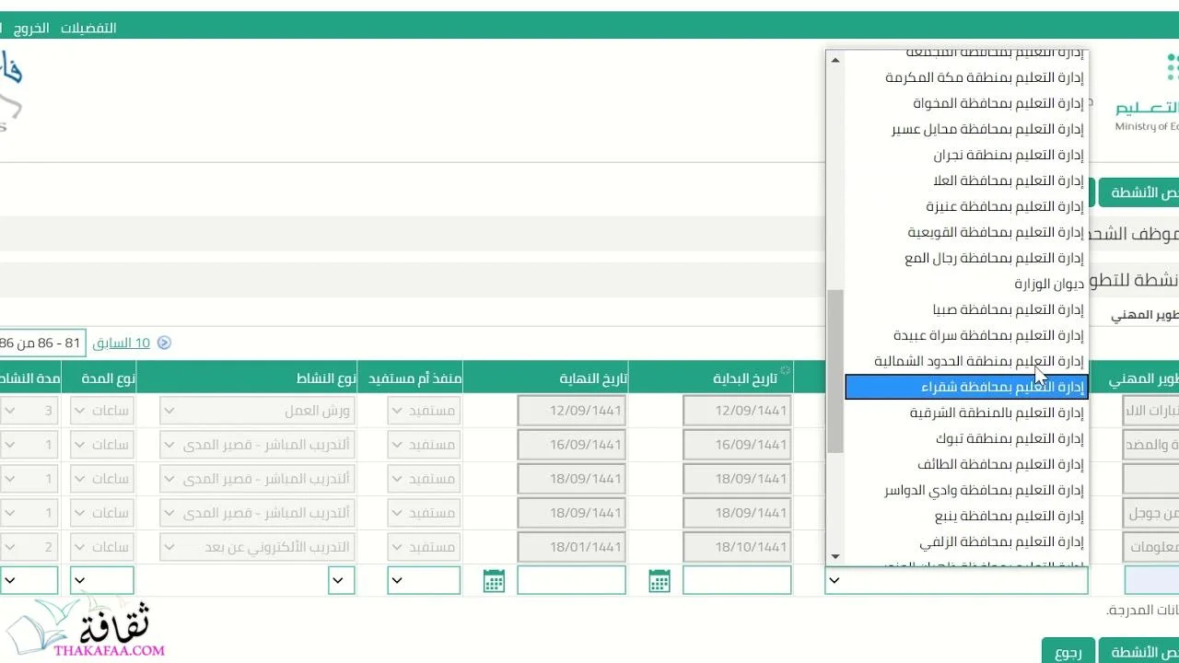Click the 18/10/1441 start date cell

pyautogui.click(x=737, y=547)
